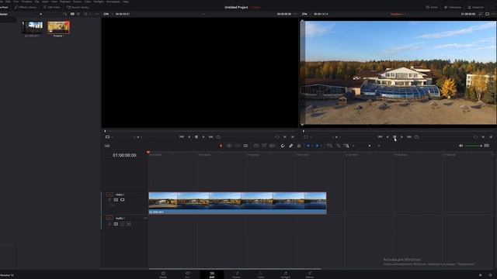Lock the Video 1 track
The image size is (497, 279).
[x=109, y=200]
